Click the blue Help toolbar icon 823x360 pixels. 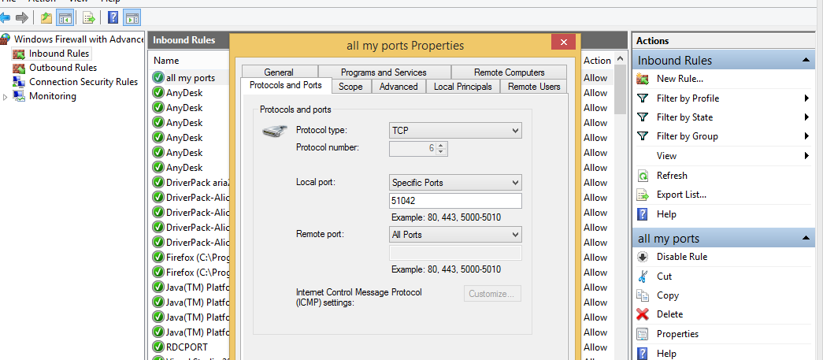click(x=113, y=18)
